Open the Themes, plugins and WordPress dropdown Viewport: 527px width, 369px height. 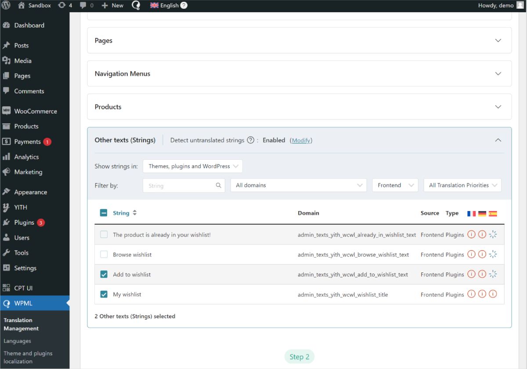tap(193, 166)
